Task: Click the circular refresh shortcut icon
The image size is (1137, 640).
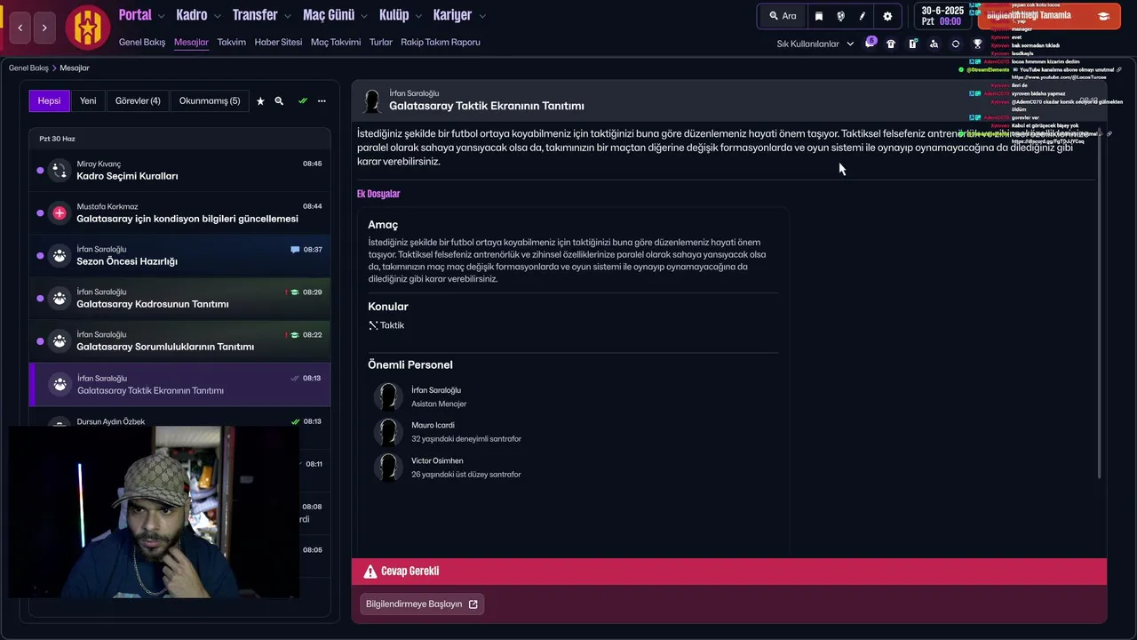Action: pos(956,44)
